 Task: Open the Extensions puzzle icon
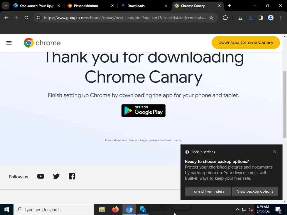226,18
